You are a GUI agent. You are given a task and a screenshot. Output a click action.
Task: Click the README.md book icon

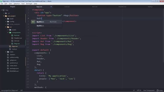coord(8,71)
